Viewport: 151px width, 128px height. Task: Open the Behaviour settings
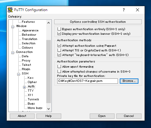29,35
